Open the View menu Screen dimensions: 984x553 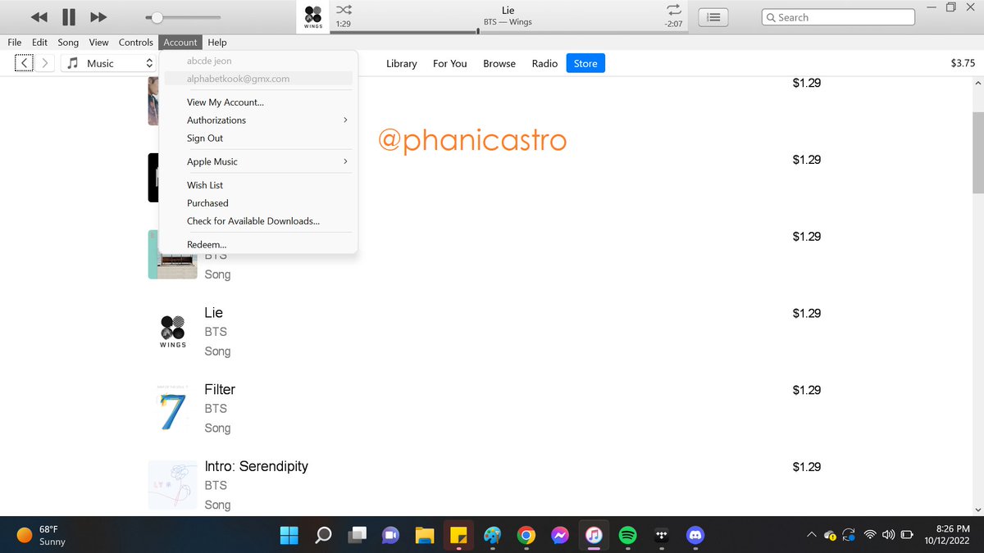[x=98, y=43]
